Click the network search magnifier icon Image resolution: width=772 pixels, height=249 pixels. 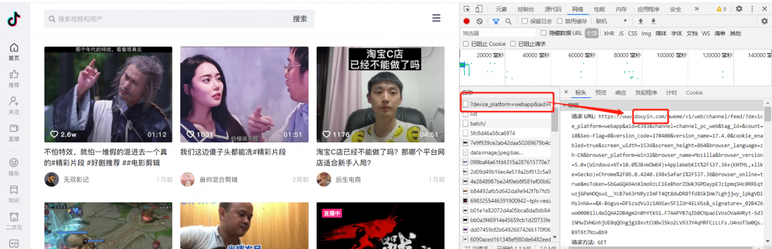click(x=508, y=21)
